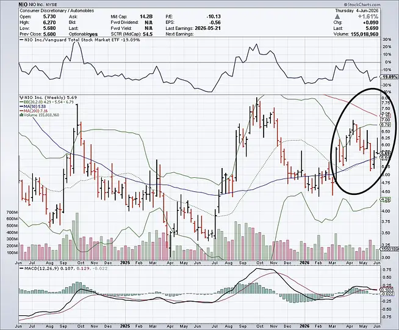
Task: Click the MA(200) 7.16 legend entry
Action: point(33,111)
